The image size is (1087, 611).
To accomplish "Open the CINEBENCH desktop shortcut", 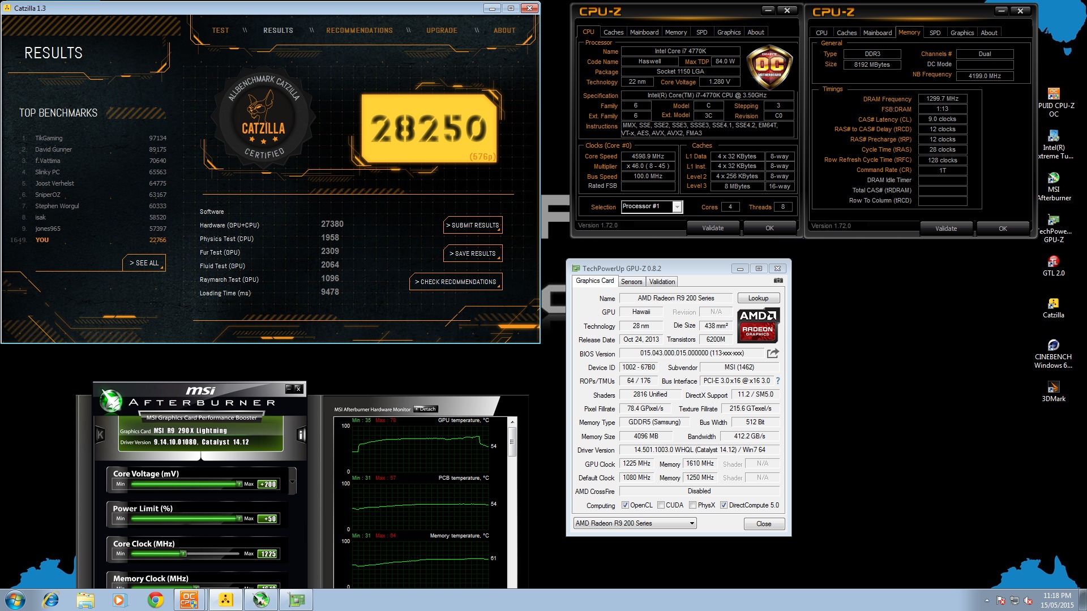I will pos(1054,354).
